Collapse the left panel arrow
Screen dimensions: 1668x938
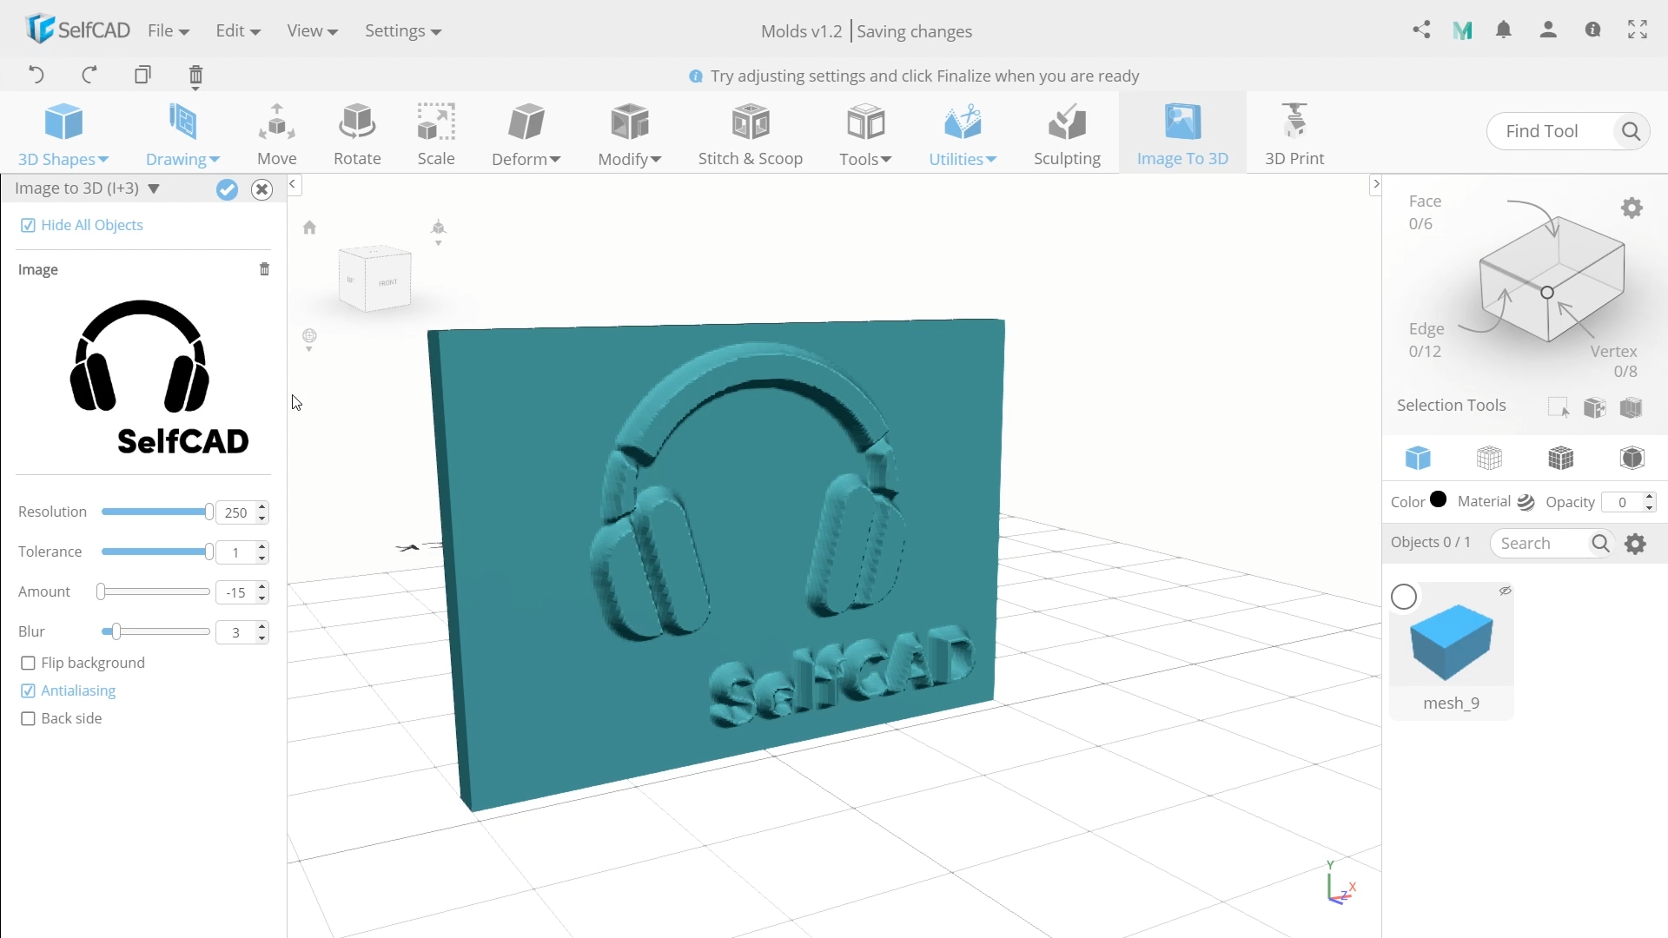point(293,184)
